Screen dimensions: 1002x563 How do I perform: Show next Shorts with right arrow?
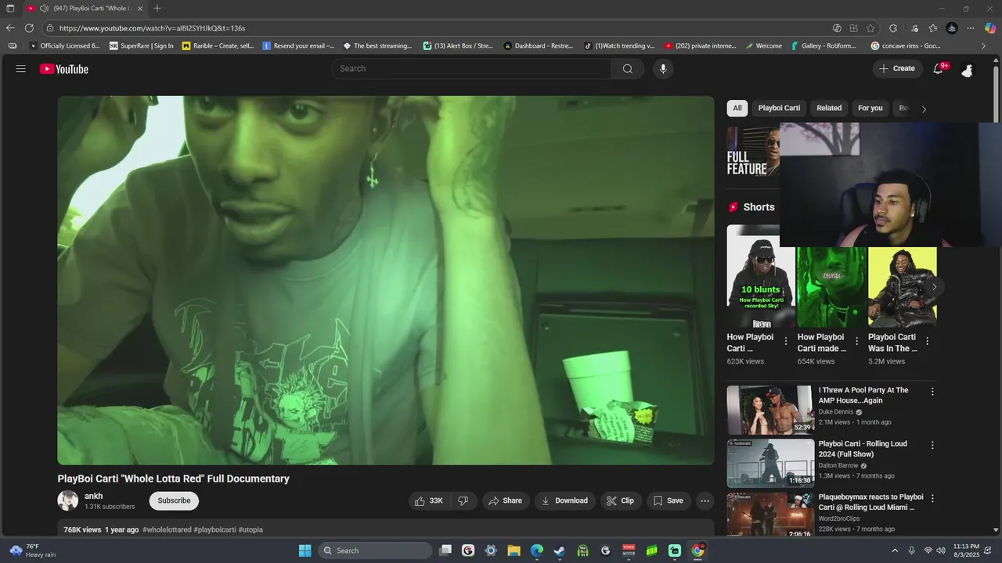(933, 287)
